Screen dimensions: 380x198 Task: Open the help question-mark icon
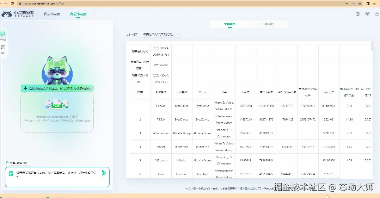coord(377,14)
